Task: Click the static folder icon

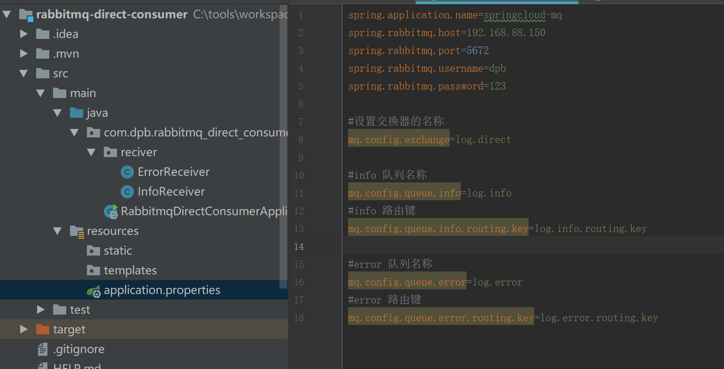Action: point(93,250)
